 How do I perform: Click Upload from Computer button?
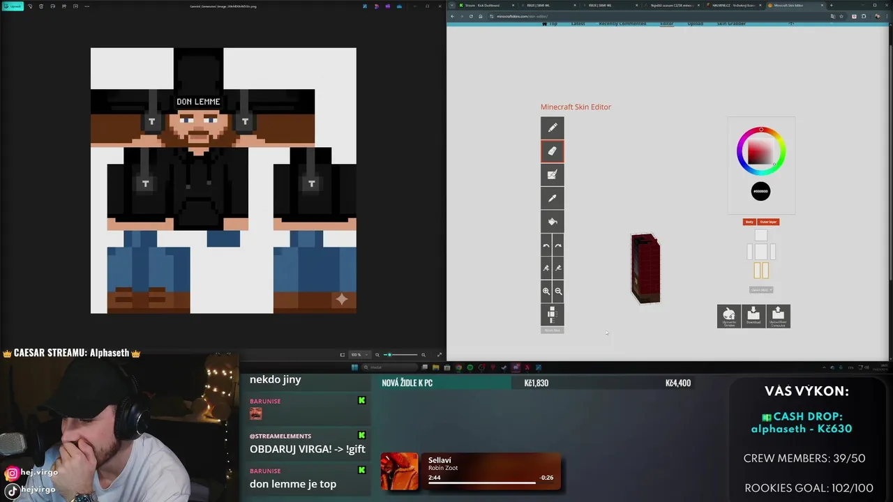pyautogui.click(x=778, y=316)
